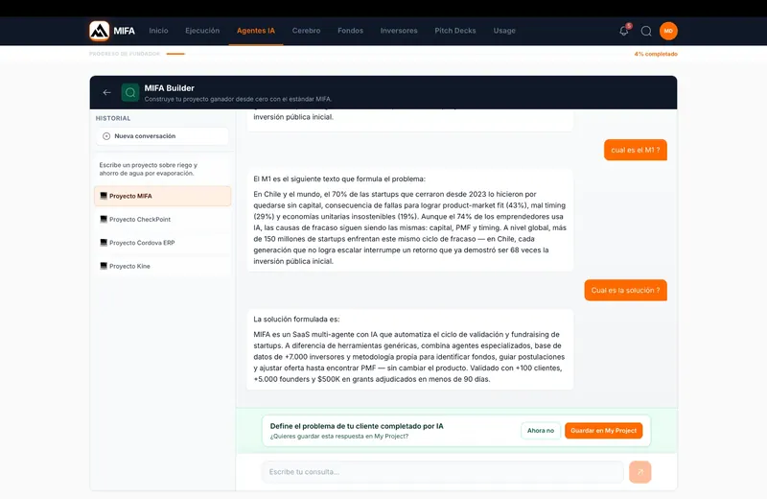
Task: Open the Pitch Decks section
Action: tap(455, 31)
